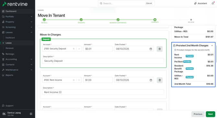Click the Rent Income 22 description field
Image resolution: width=217 pixels, height=118 pixels.
click(x=103, y=92)
